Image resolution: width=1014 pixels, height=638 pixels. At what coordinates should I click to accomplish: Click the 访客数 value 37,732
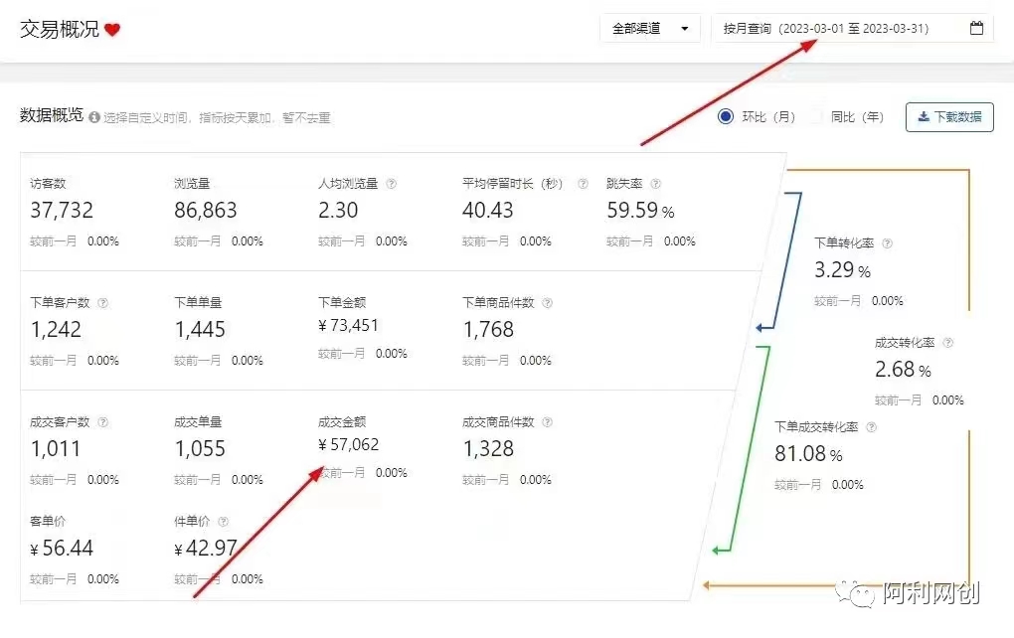click(62, 210)
